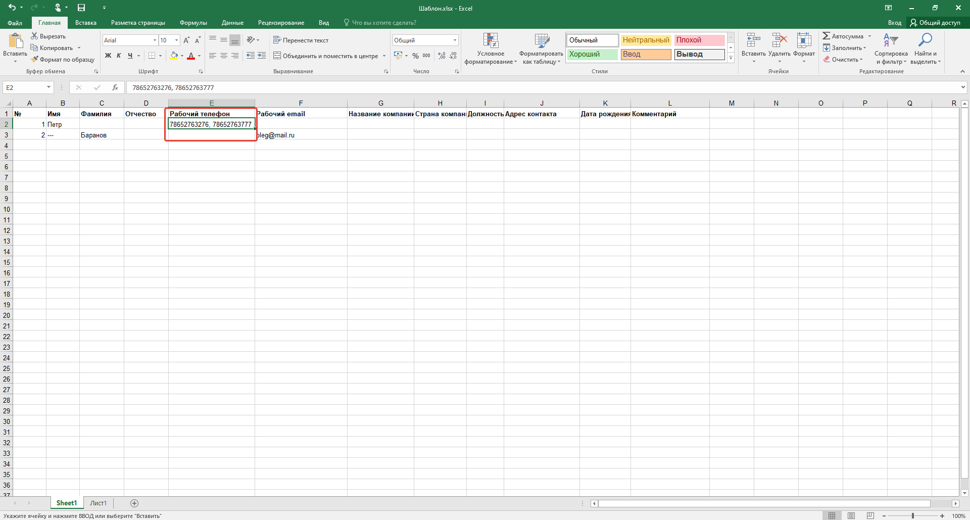970x520 pixels.
Task: Open the Arial font name dropdown
Action: pos(155,40)
